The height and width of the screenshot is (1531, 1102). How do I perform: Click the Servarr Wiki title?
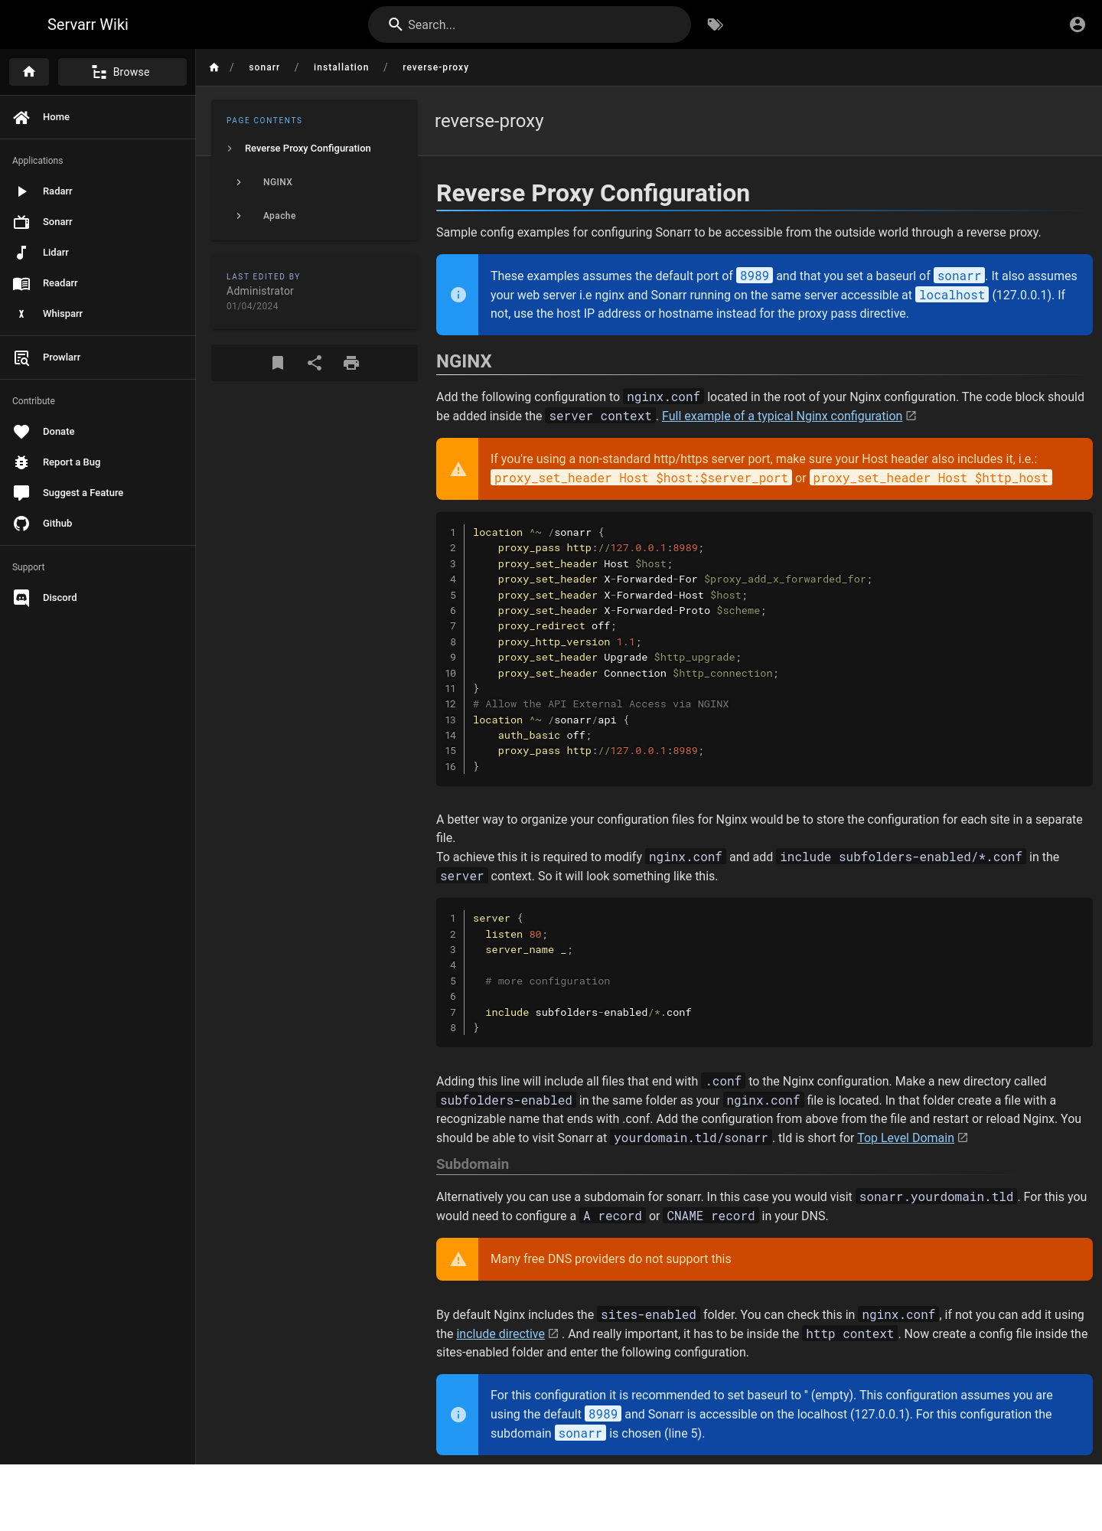pos(88,24)
